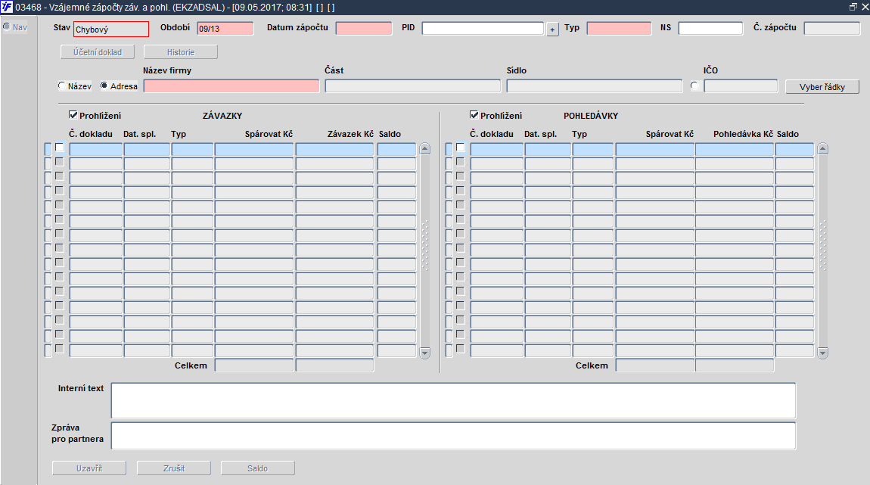Click the Stav field showing Chybový

[x=111, y=29]
